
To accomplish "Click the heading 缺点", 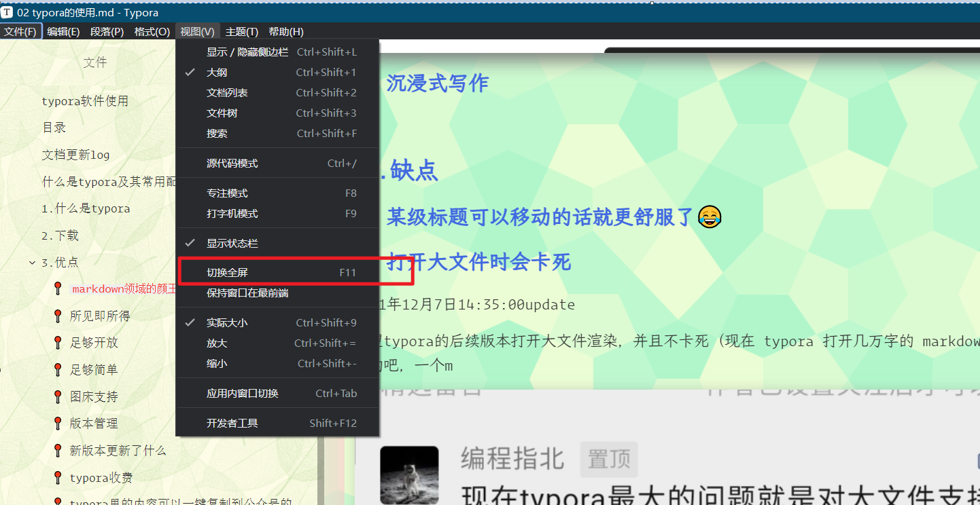I will point(414,171).
